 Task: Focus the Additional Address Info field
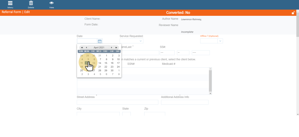point(185,102)
